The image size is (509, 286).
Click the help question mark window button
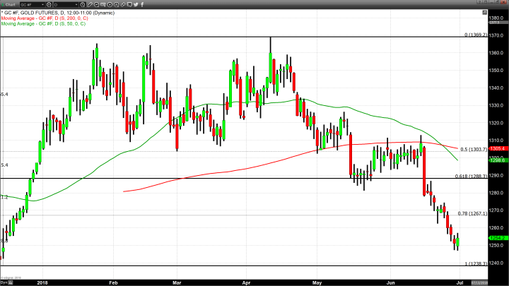pyautogui.click(x=479, y=1)
